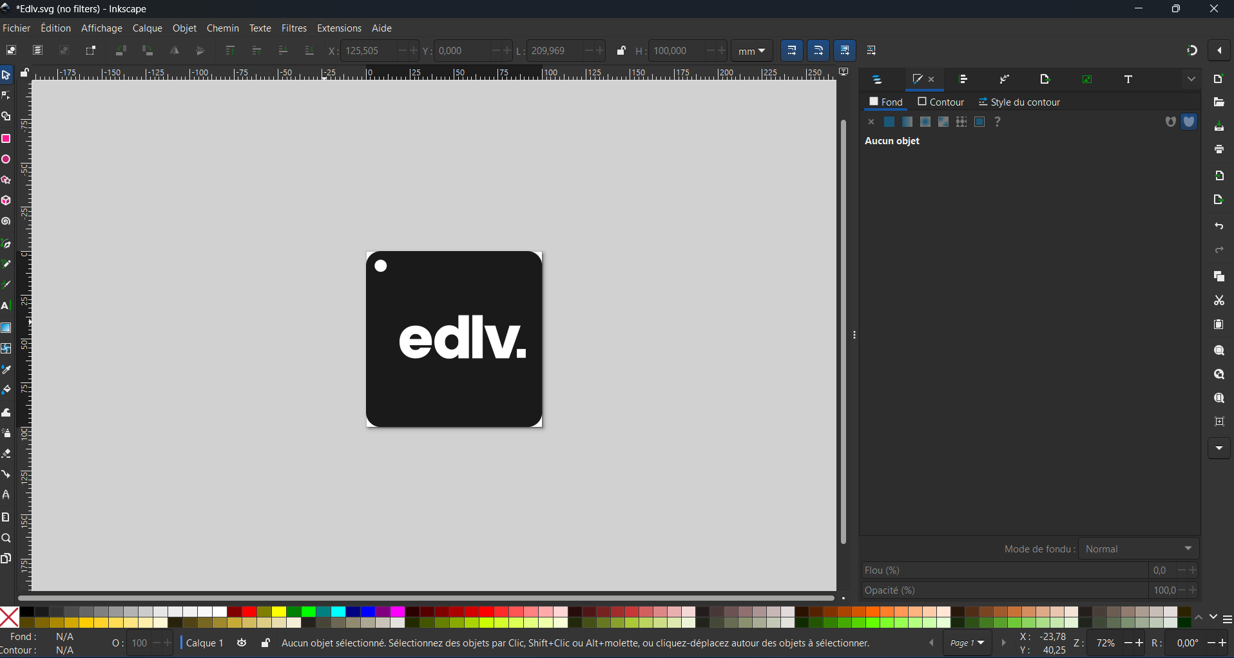Click the Undo arrow icon
Viewport: 1234px width, 658px height.
pos(1219,227)
